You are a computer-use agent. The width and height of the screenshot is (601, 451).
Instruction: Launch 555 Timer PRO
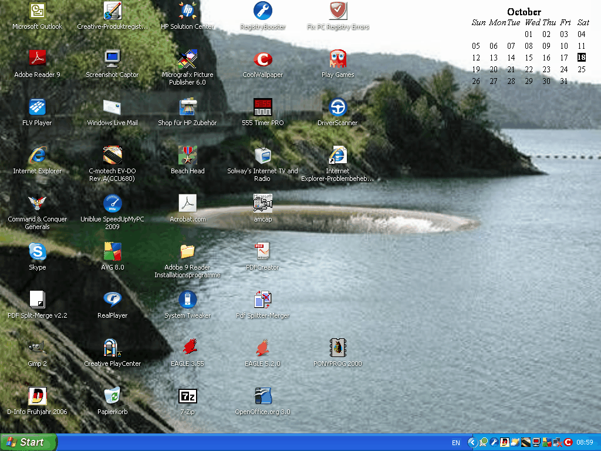(x=262, y=107)
